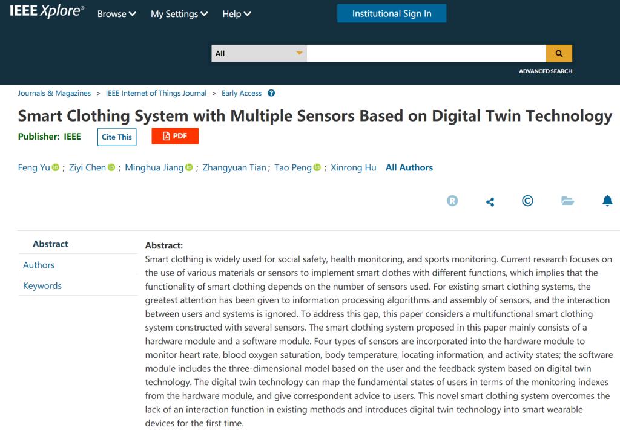Expand My Settings dropdown
Screen dimensions: 620x431
tap(179, 14)
